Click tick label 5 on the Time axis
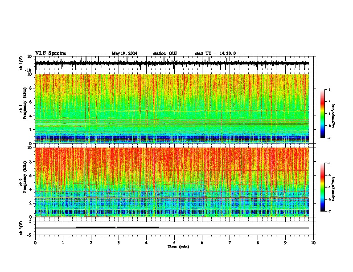The height and width of the screenshot is (272, 353). (x=174, y=243)
